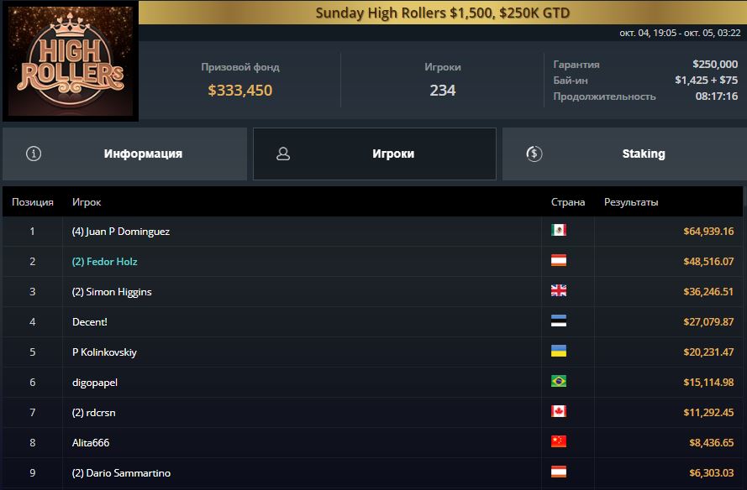Click the Mexico flag for Juan P Dominguez
The height and width of the screenshot is (490, 747).
click(558, 230)
